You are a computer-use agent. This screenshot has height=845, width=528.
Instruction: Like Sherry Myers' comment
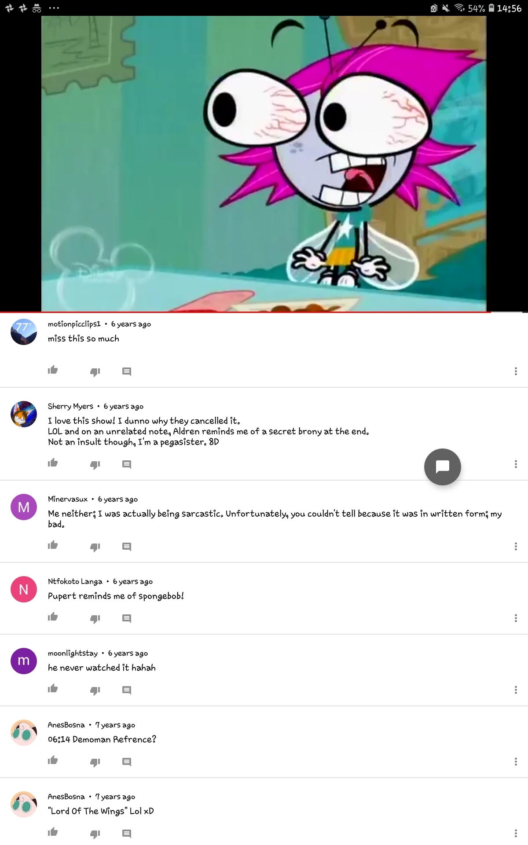click(x=53, y=463)
